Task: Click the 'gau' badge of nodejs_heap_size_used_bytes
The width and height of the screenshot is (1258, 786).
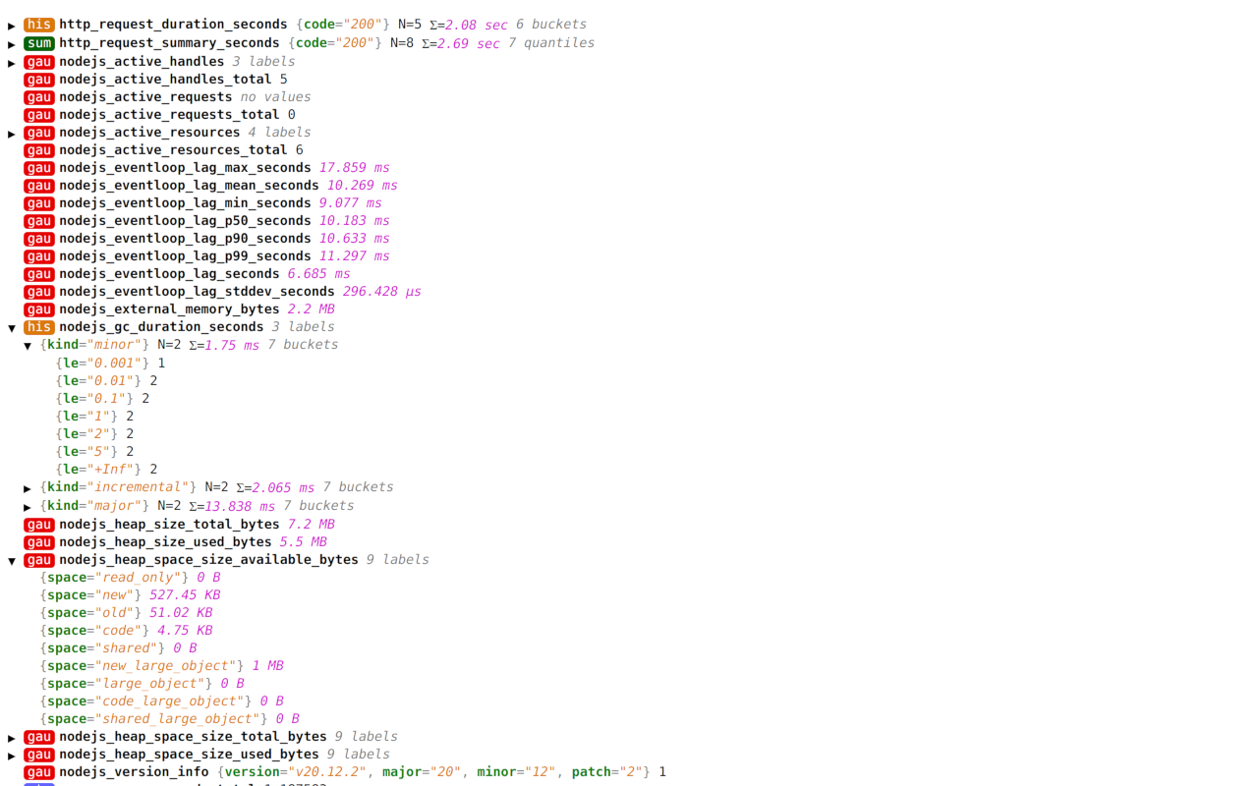Action: (39, 542)
